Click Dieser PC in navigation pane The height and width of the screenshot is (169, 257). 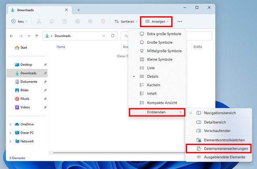[27, 133]
